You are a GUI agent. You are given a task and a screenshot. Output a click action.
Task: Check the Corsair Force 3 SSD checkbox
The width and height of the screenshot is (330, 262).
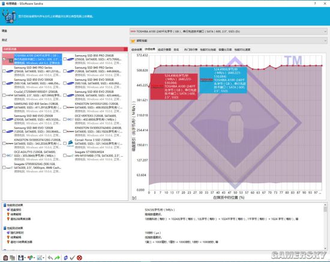tap(65, 144)
